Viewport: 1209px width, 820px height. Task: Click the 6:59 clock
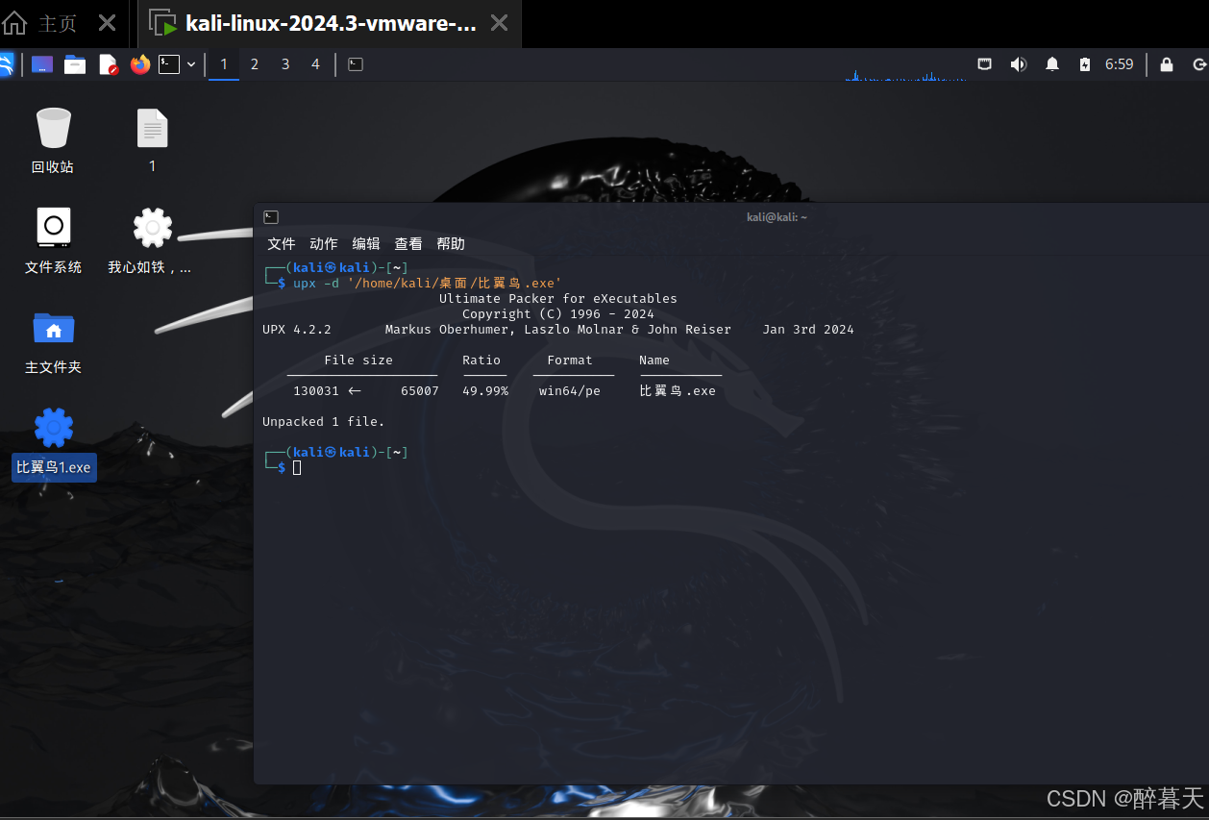pos(1119,64)
